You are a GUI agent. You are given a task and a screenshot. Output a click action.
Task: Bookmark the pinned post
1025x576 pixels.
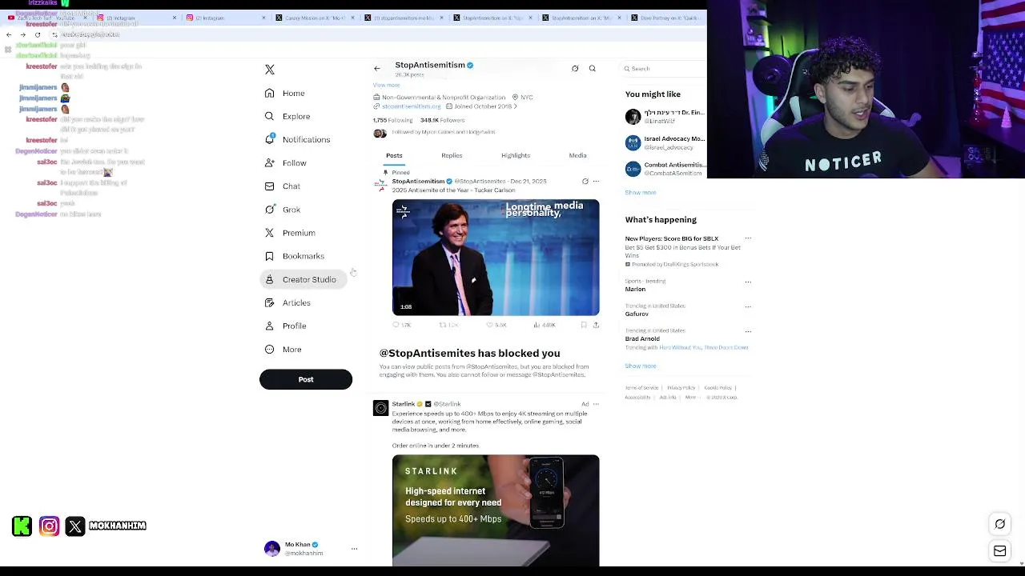pyautogui.click(x=584, y=325)
